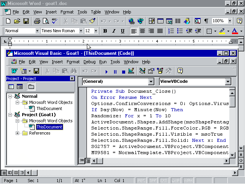245x184 pixels.
Task: Open the Insert UserForm dropdown arrow
Action: coord(29,71)
